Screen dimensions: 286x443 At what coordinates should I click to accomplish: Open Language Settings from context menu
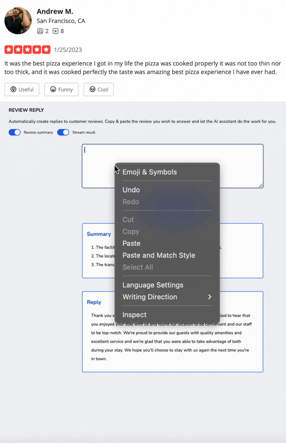(x=167, y=285)
